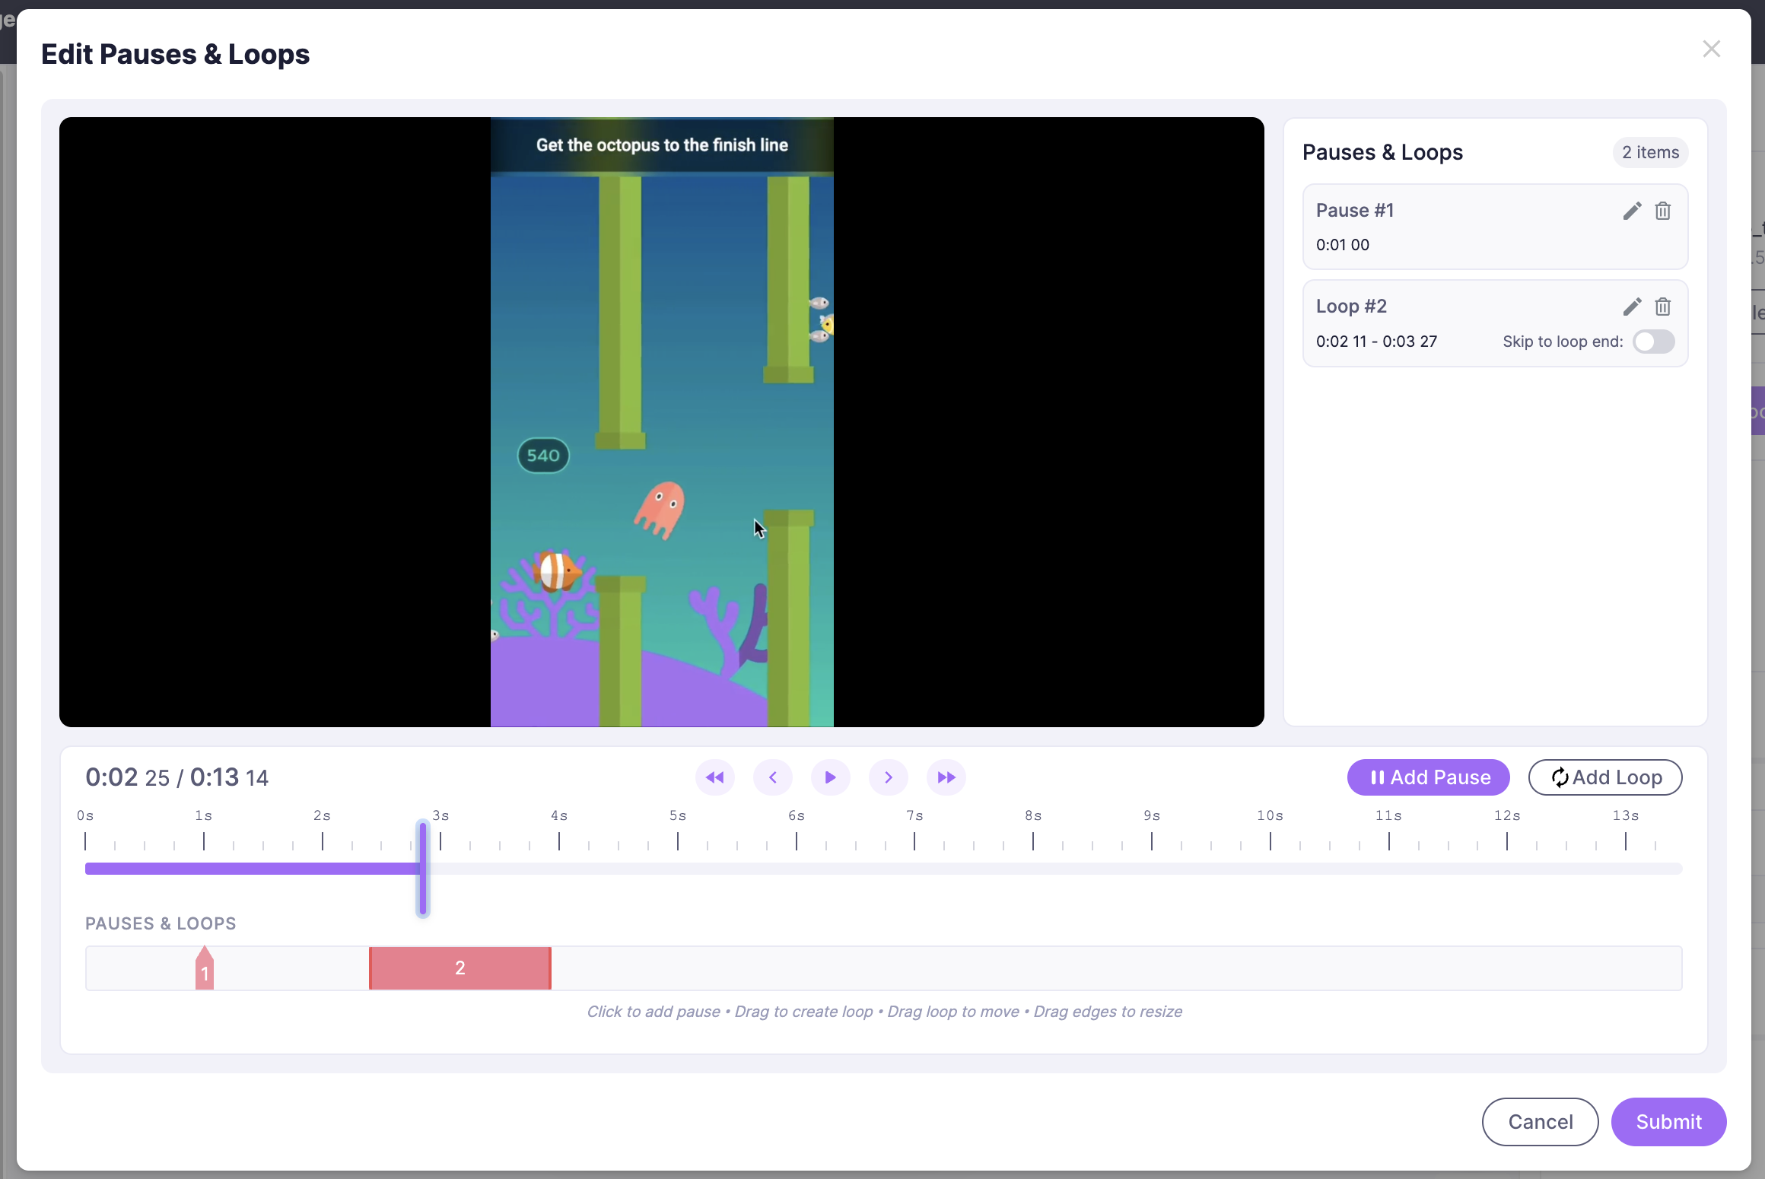This screenshot has height=1179, width=1765.
Task: Click the Add Pause button
Action: point(1428,777)
